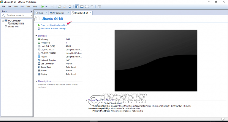Open the View menu
Screen dimensions: 228x122
[x=16, y=7]
